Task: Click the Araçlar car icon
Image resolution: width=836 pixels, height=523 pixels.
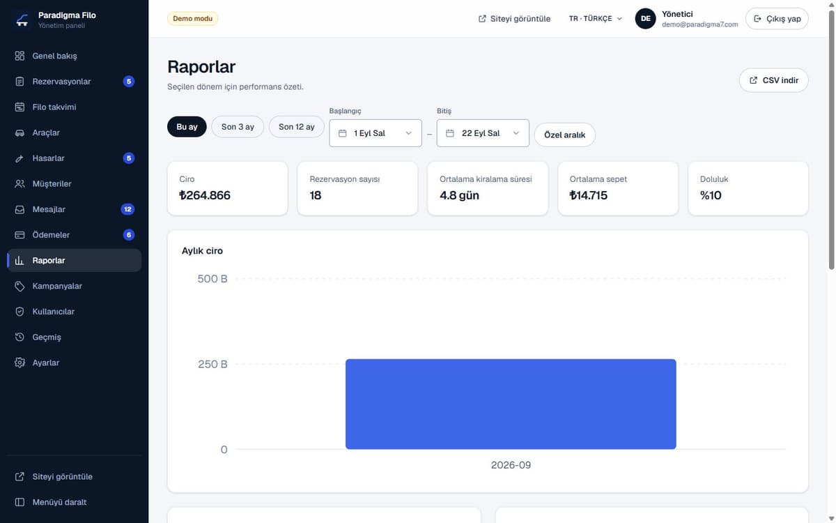Action: click(x=20, y=132)
